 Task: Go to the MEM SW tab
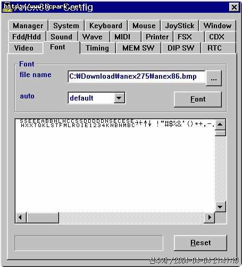(138, 48)
